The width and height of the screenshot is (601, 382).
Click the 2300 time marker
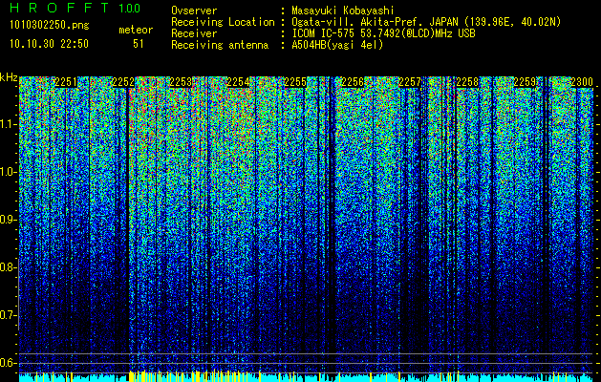[x=582, y=82]
